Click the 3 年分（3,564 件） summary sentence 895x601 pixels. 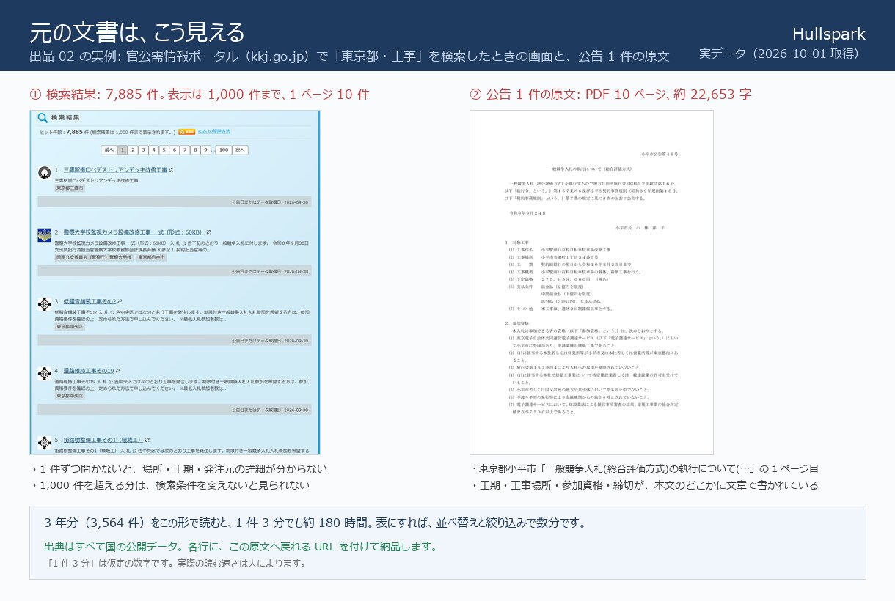click(x=315, y=523)
